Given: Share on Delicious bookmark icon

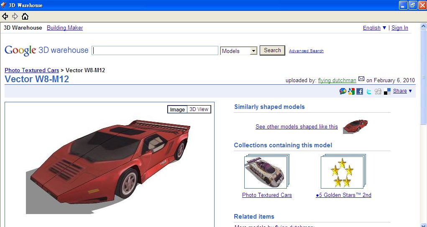Looking at the screenshot, I should tap(387, 91).
